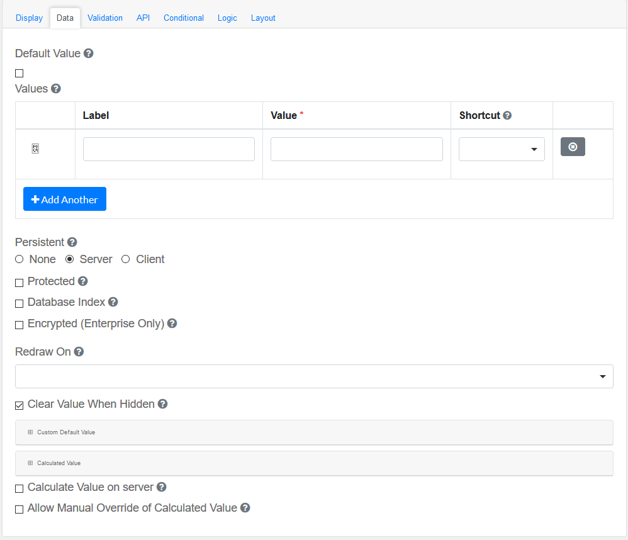Open the Shortcut dropdown in the values row
This screenshot has width=628, height=540.
tap(502, 149)
